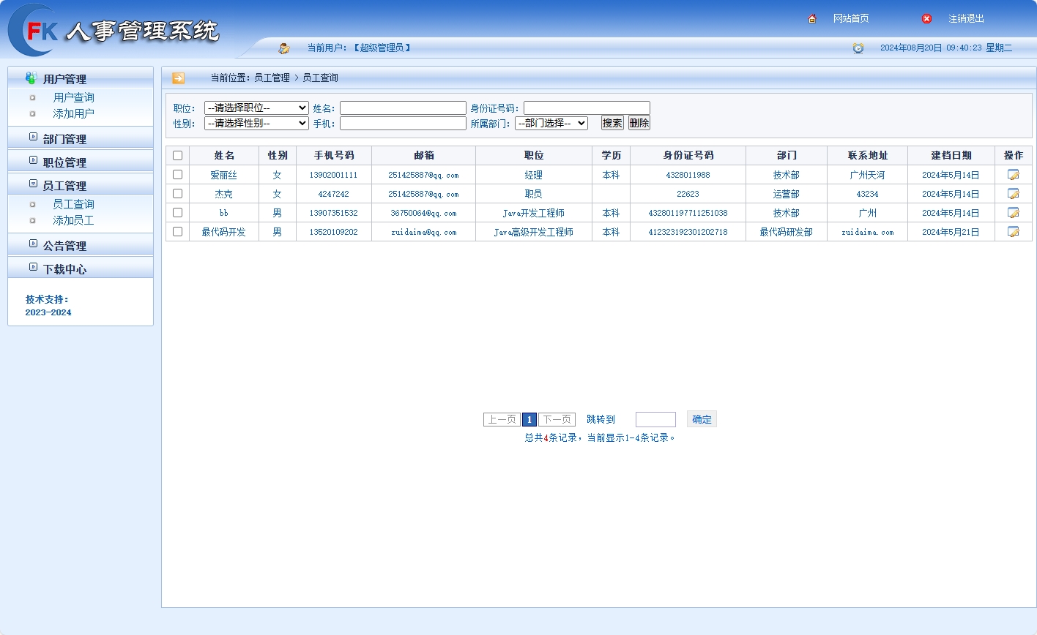Click phone number 13520109202
1037x635 pixels.
click(333, 232)
